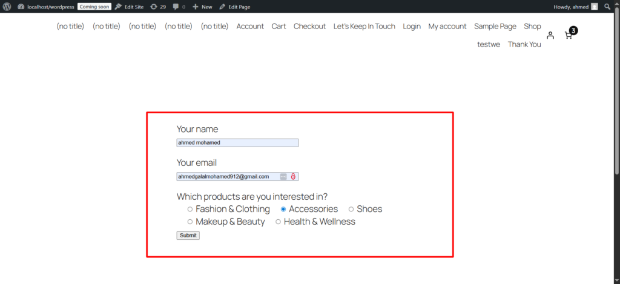The width and height of the screenshot is (620, 284).
Task: Click the admin bar search magnifier icon
Action: 607,7
